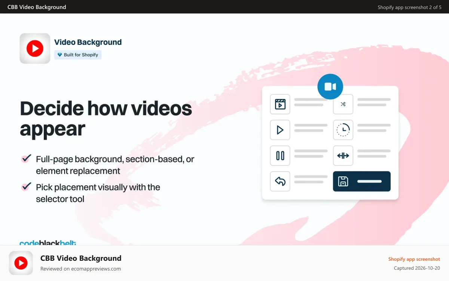449x281 pixels.
Task: Click 'Pick placement visually with the' text
Action: point(98,187)
